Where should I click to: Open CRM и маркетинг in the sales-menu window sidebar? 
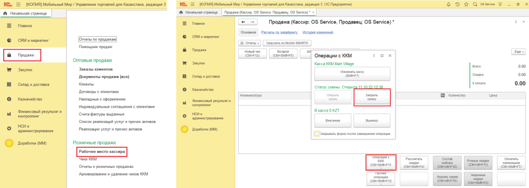(34, 40)
